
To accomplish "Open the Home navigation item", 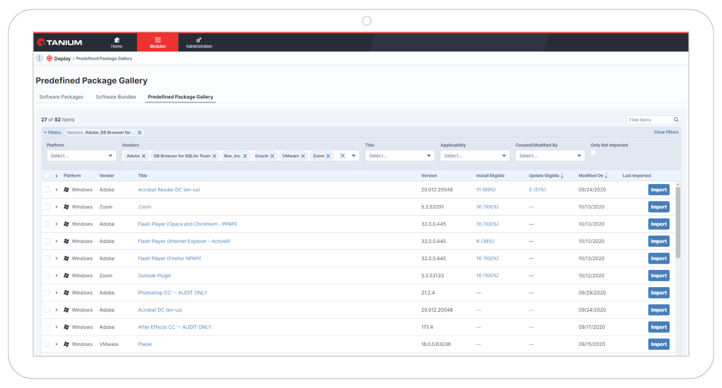I will click(117, 43).
